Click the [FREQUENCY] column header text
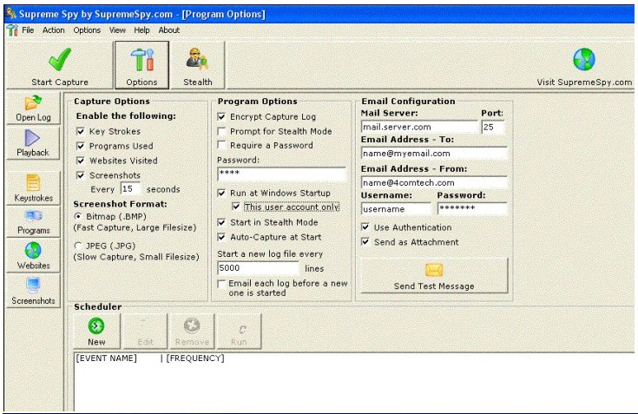Viewport: 638px width, 414px height. pyautogui.click(x=195, y=358)
